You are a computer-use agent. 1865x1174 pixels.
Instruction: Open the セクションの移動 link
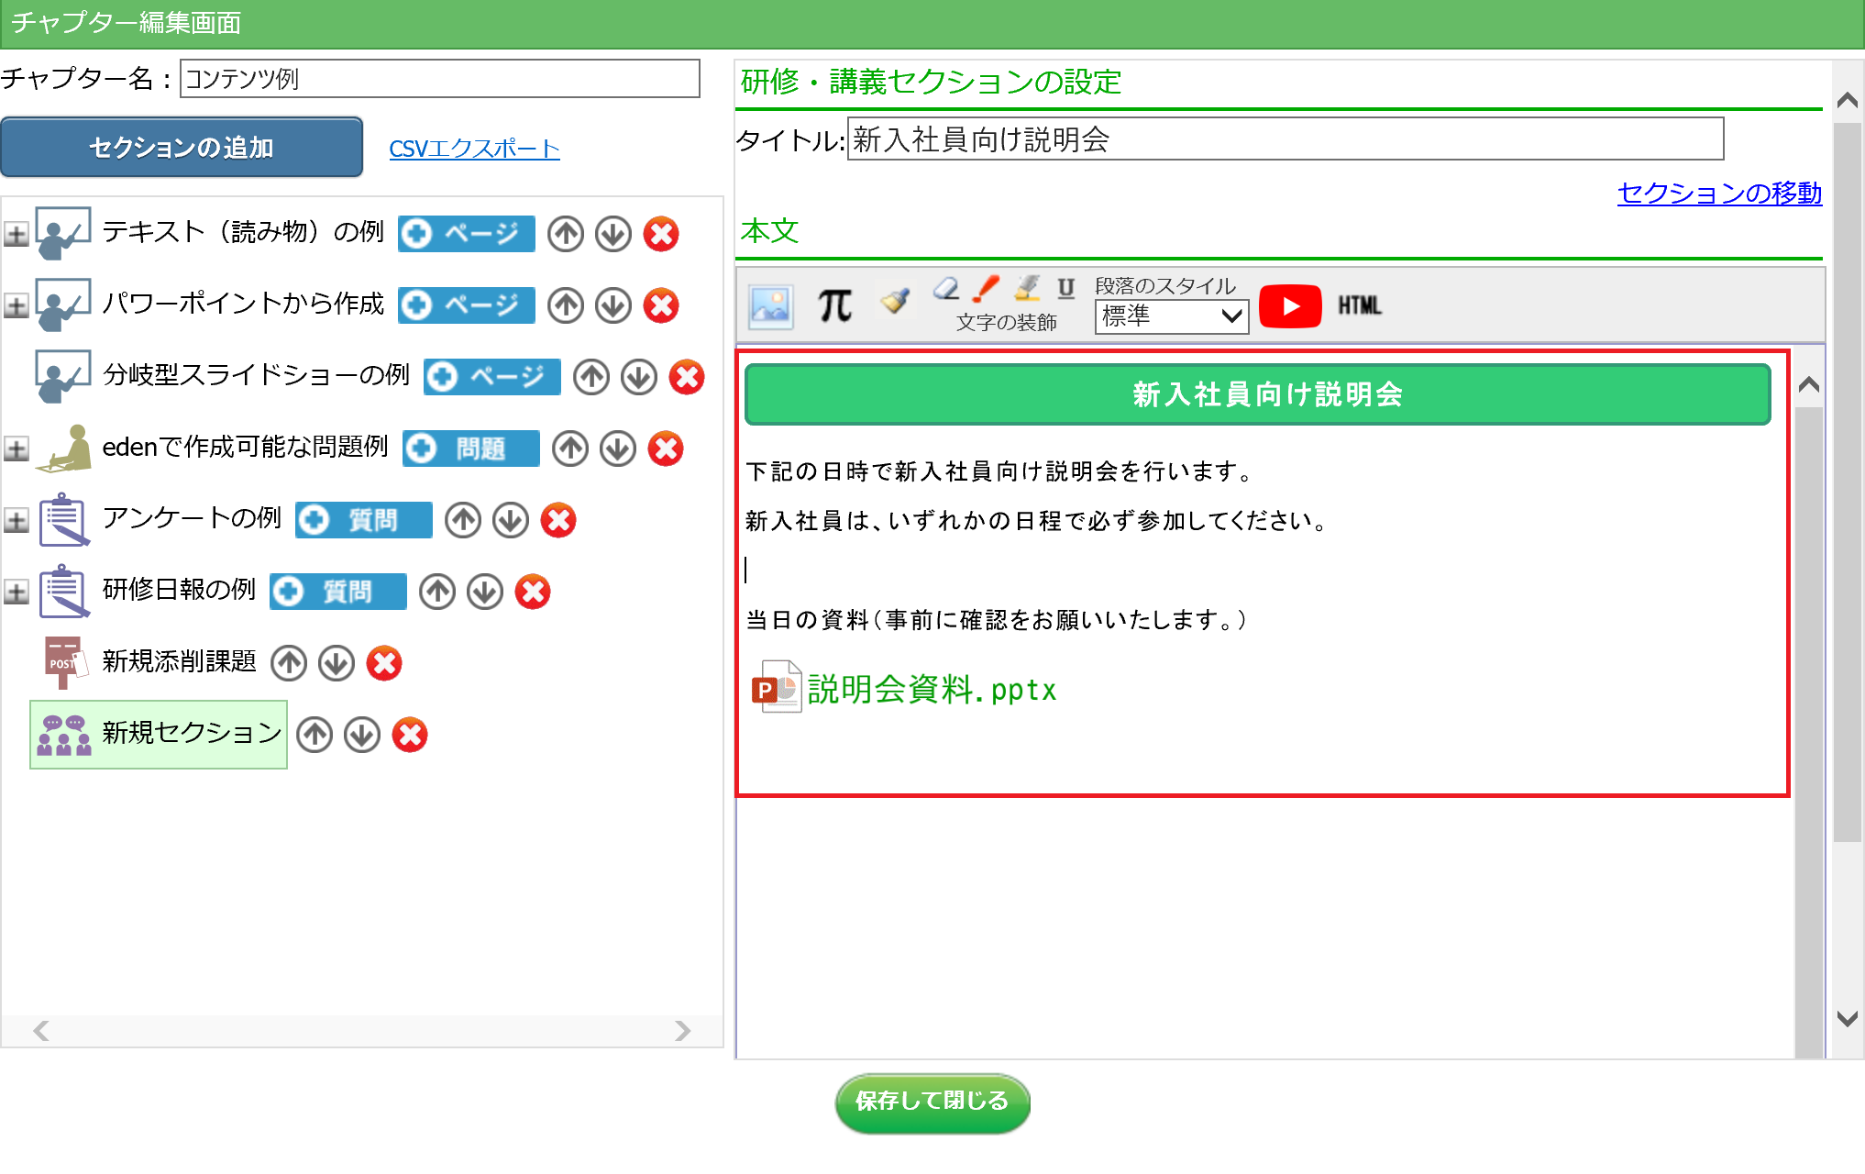point(1719,193)
